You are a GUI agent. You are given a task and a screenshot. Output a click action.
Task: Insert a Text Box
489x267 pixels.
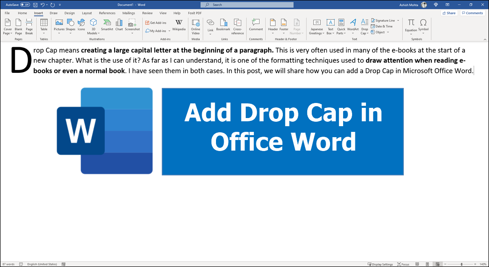click(x=330, y=26)
